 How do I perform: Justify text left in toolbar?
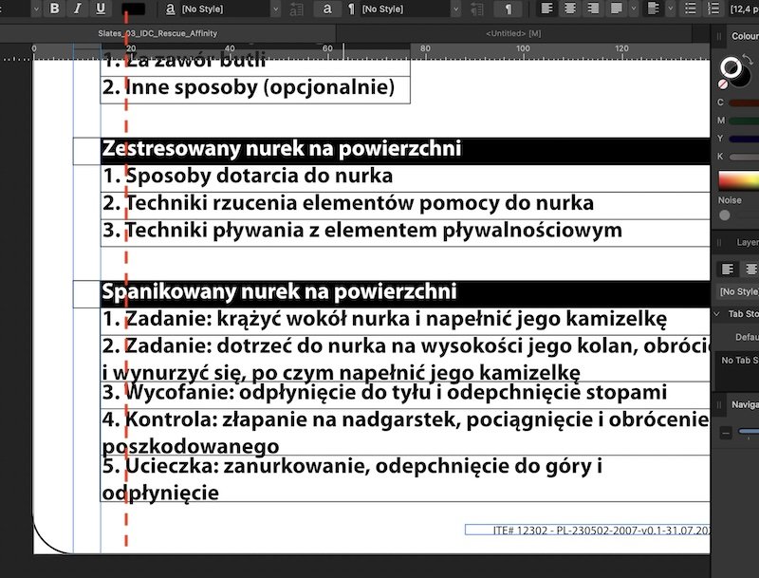pyautogui.click(x=616, y=9)
